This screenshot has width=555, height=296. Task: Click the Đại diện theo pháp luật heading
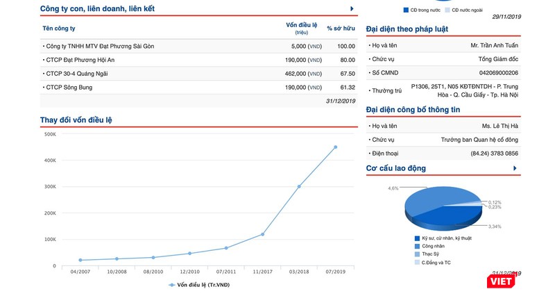(x=407, y=28)
